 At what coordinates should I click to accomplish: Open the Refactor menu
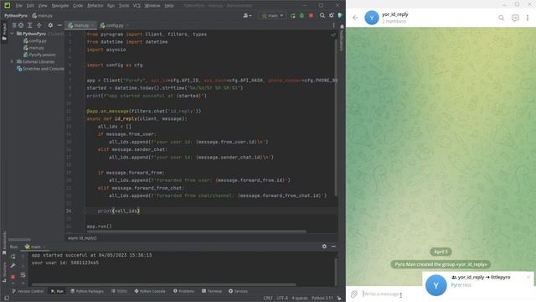coord(95,6)
